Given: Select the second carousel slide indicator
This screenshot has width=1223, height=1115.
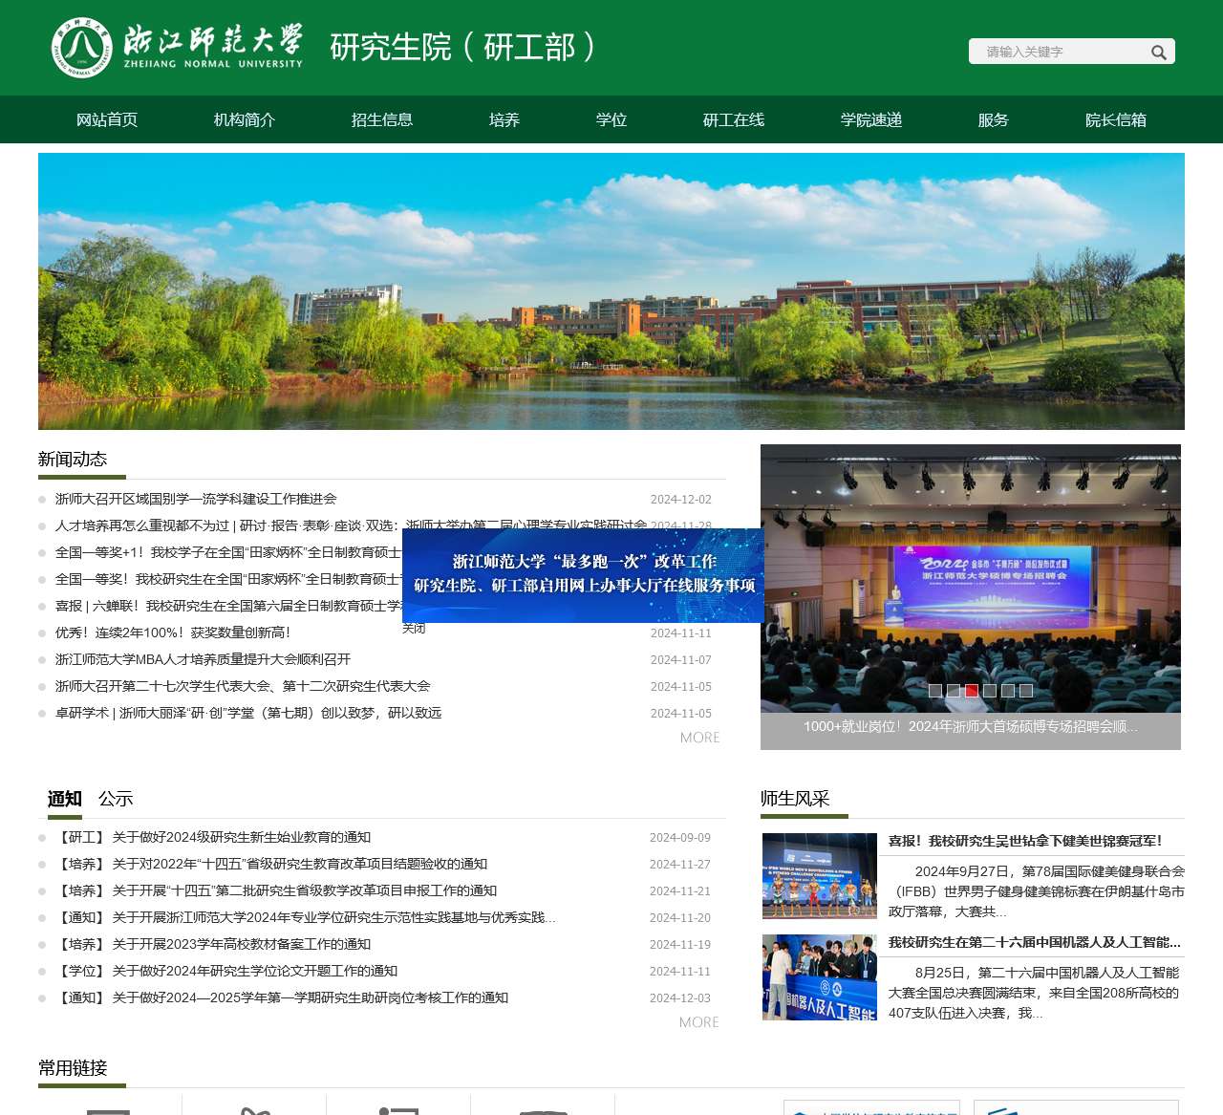Looking at the screenshot, I should [x=954, y=690].
